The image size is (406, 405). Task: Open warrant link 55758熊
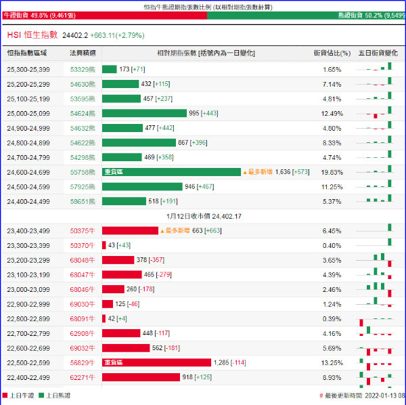pyautogui.click(x=83, y=172)
